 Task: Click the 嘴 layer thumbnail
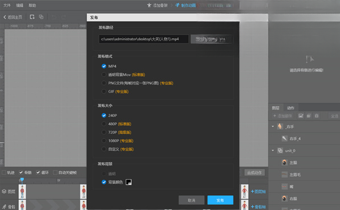click(x=285, y=187)
